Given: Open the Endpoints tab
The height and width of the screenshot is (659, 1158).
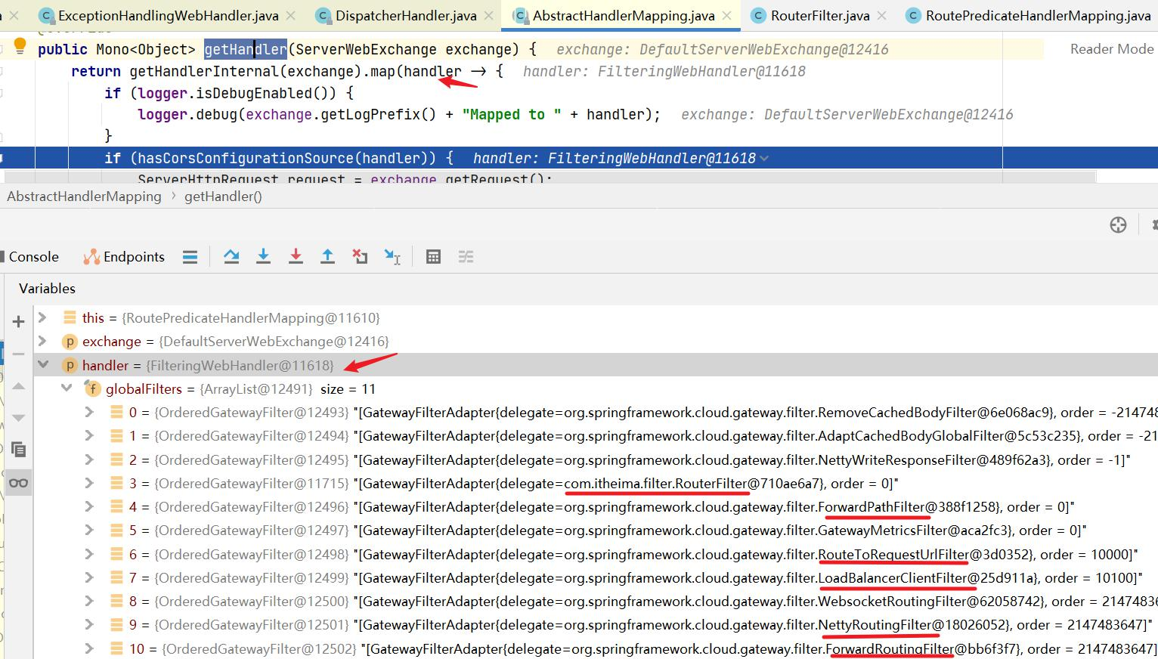Looking at the screenshot, I should pos(124,257).
